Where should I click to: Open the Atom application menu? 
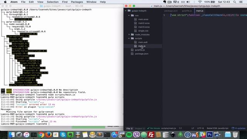pos(14,2)
